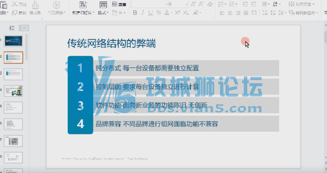
Task: Apply superscript with the X² icon
Action: point(178,13)
